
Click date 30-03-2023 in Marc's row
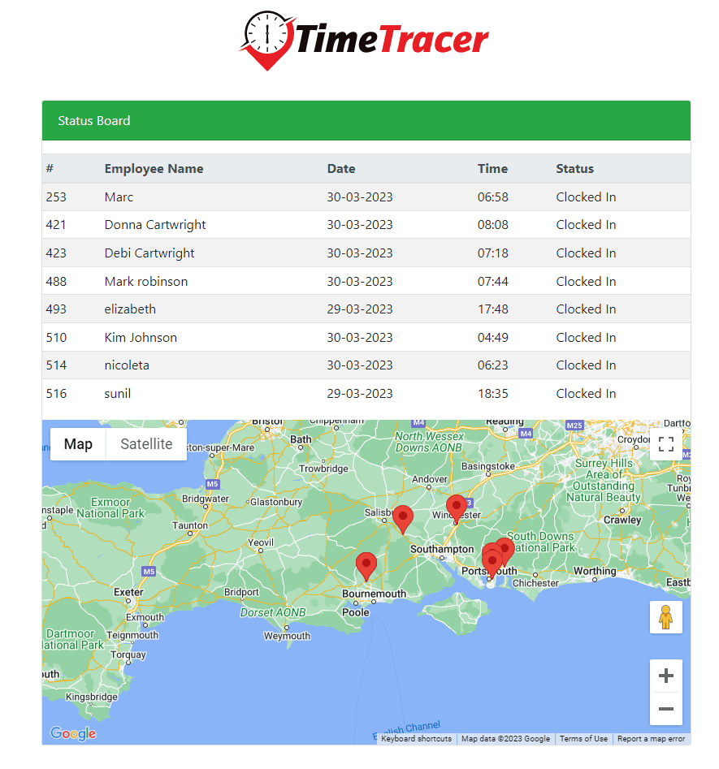click(x=360, y=197)
